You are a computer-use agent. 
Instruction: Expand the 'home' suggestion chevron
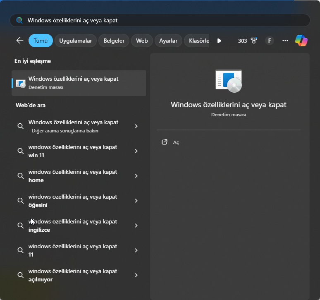pyautogui.click(x=136, y=176)
